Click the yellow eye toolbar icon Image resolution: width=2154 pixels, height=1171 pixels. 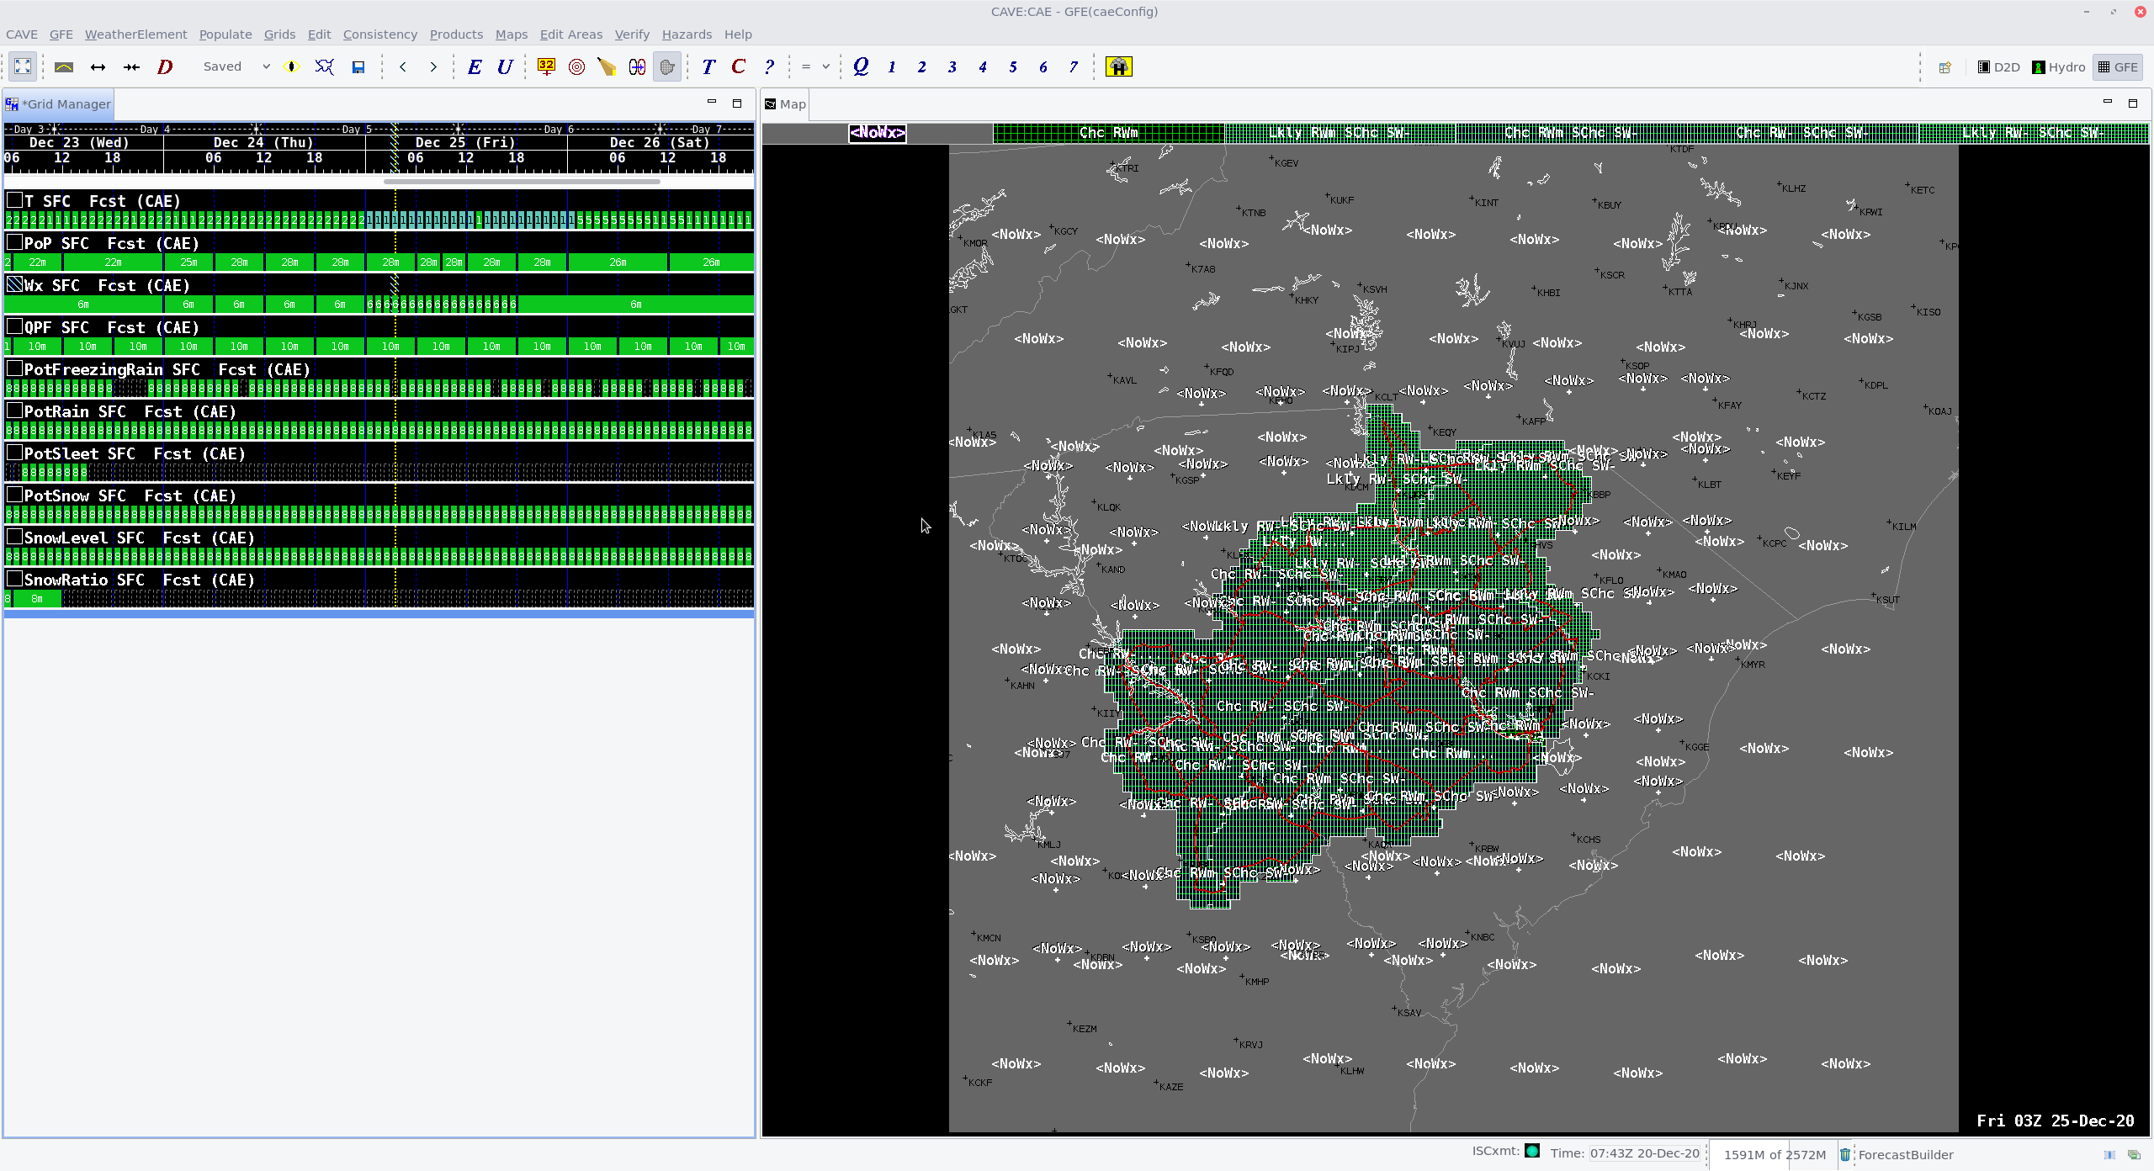coord(292,66)
